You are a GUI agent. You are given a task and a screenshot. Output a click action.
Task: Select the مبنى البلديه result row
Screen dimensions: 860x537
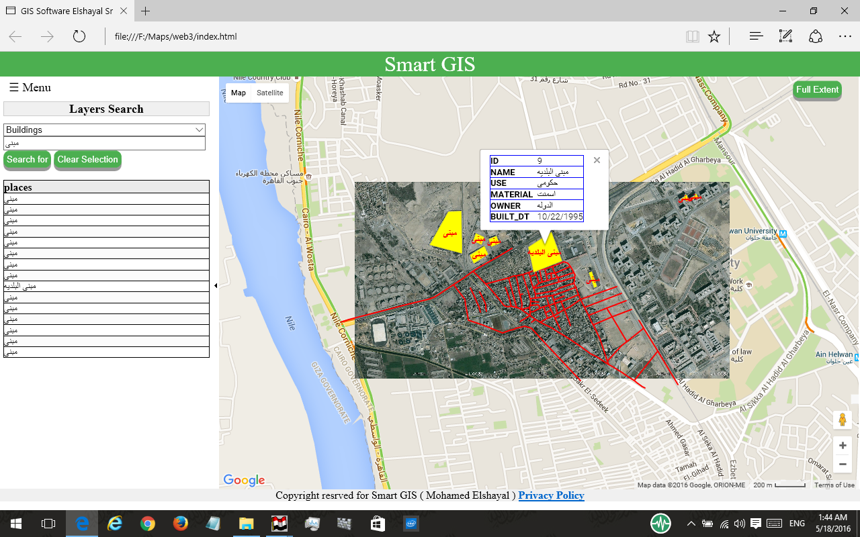click(106, 286)
